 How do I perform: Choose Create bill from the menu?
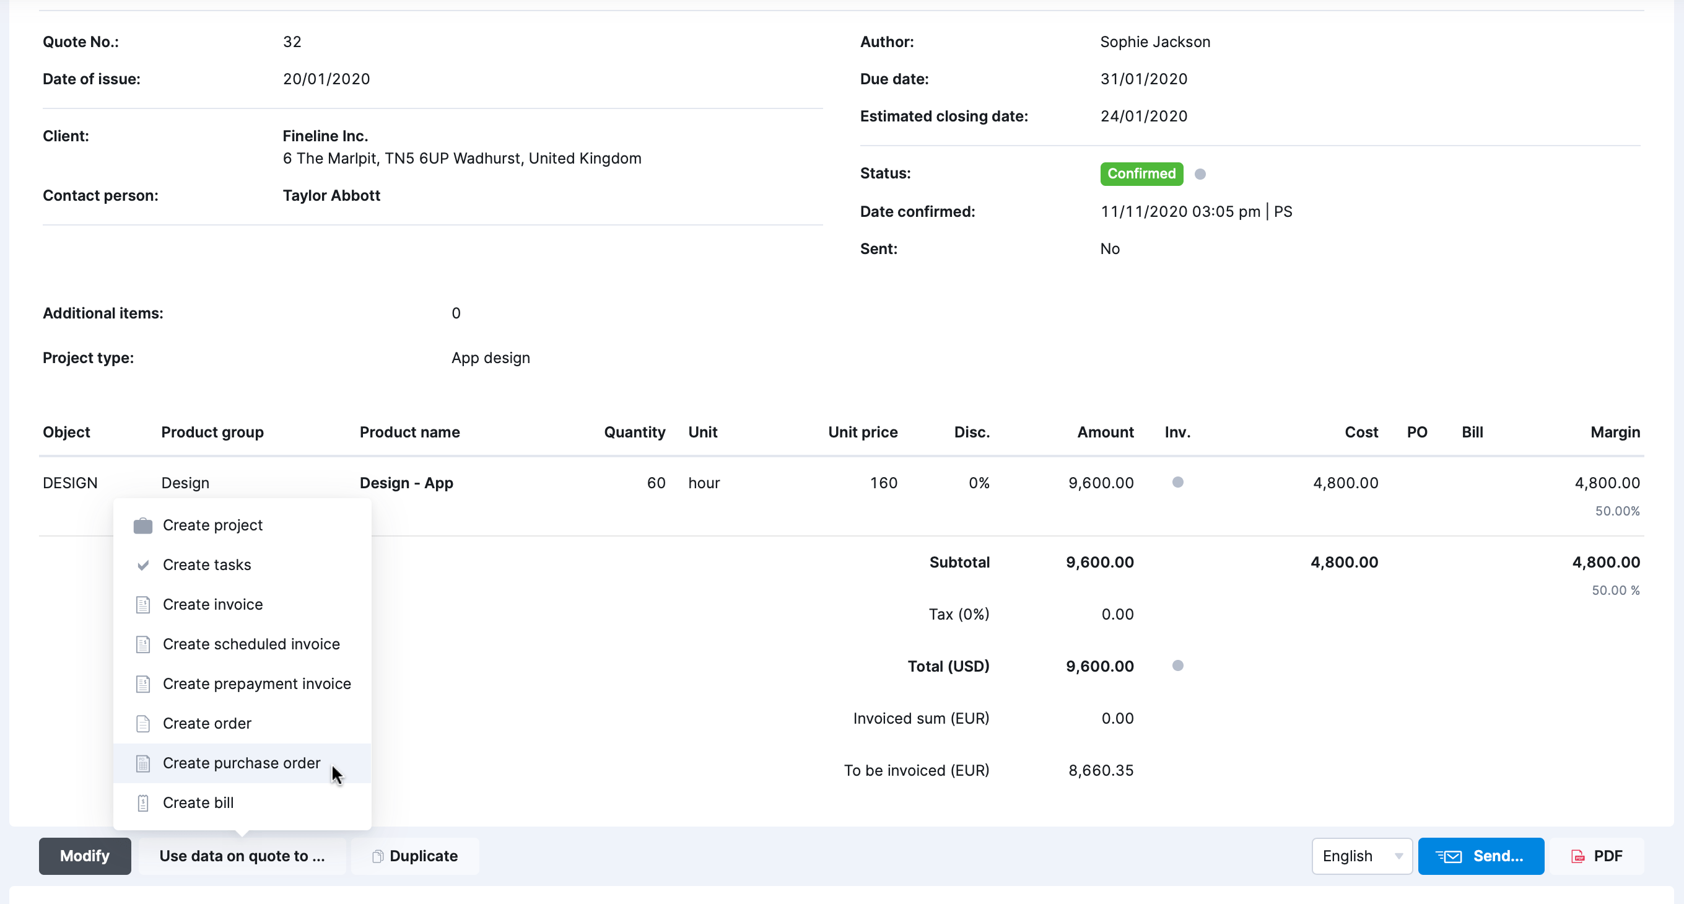click(x=199, y=802)
